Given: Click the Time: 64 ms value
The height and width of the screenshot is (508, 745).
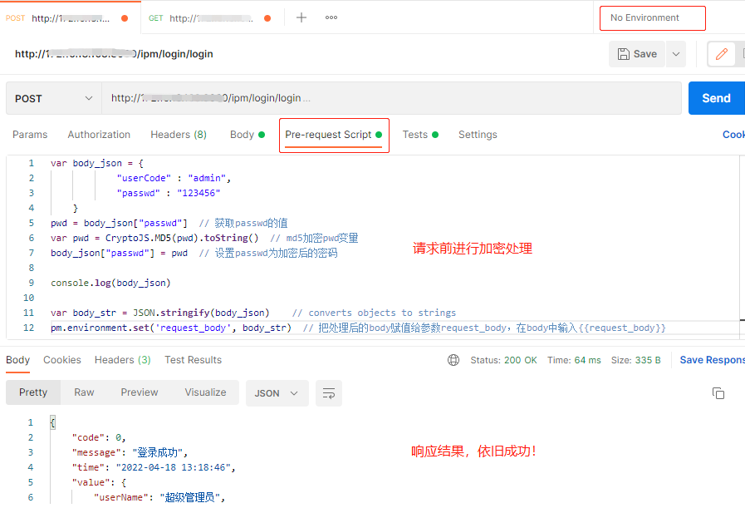Looking at the screenshot, I should [574, 360].
